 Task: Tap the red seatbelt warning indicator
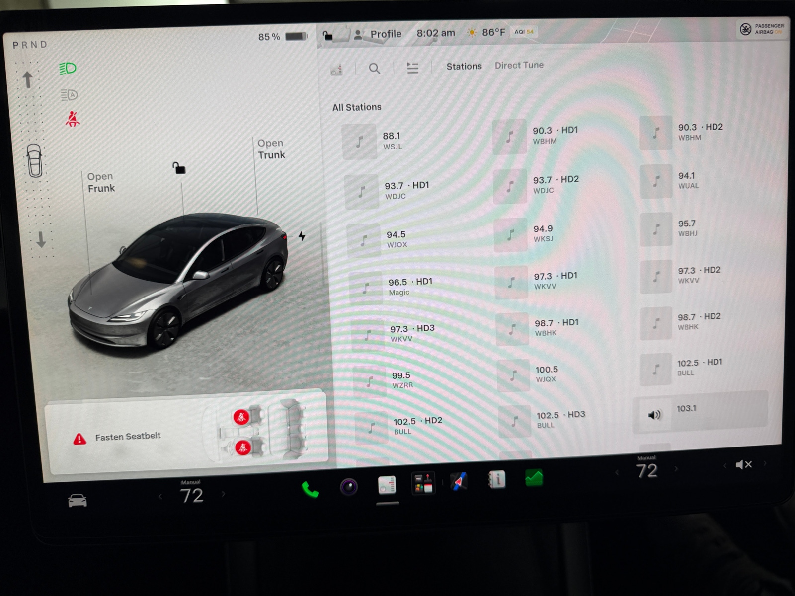pos(73,119)
